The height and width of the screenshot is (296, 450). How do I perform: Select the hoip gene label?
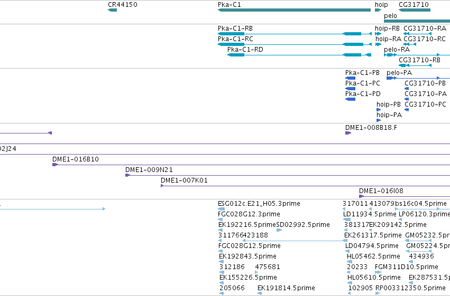(x=381, y=5)
